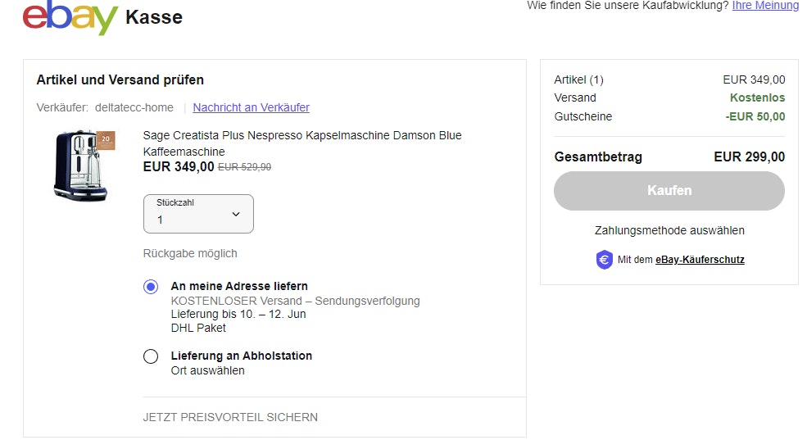Click the buyer protection shield icon
Image resolution: width=807 pixels, height=440 pixels.
(604, 260)
